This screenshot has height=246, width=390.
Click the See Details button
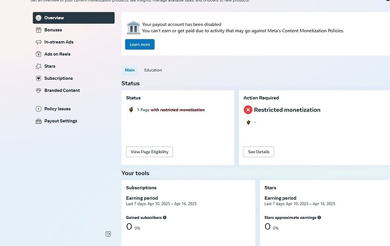pos(259,152)
